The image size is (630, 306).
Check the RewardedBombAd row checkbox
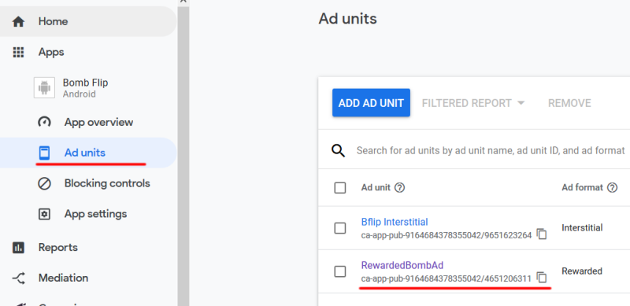(x=340, y=271)
